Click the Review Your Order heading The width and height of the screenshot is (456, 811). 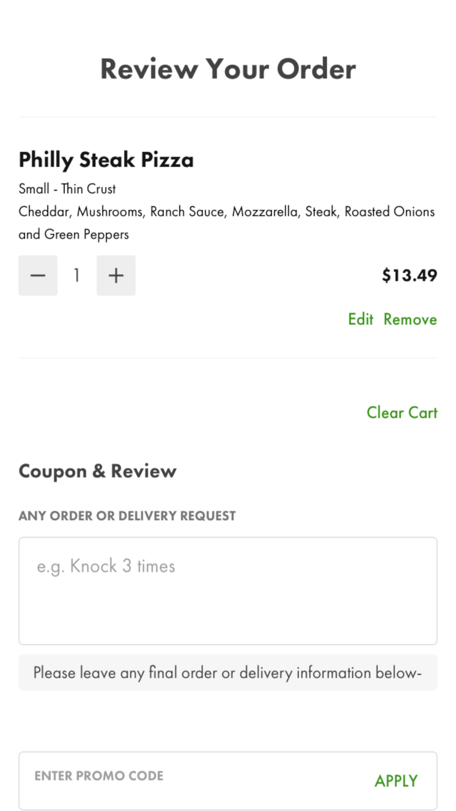[x=228, y=69]
